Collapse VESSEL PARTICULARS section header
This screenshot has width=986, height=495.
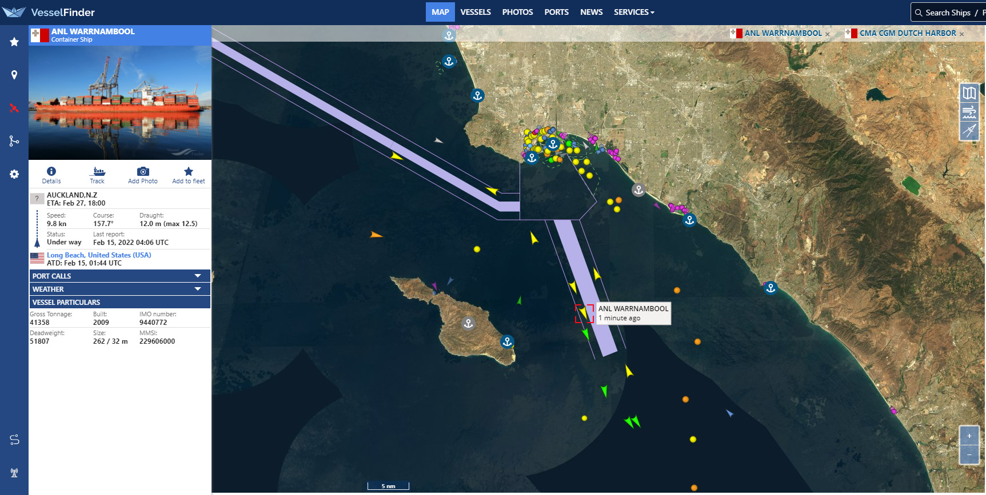click(x=120, y=302)
